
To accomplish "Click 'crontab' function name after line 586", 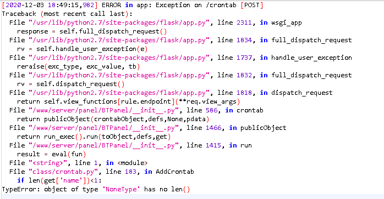I will pyautogui.click(x=250, y=111).
